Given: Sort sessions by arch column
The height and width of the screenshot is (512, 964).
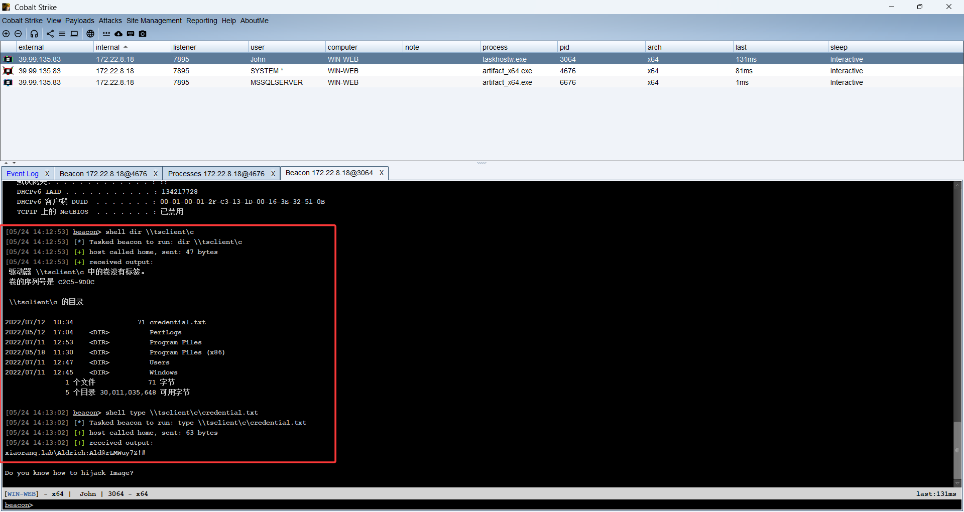Looking at the screenshot, I should (689, 47).
